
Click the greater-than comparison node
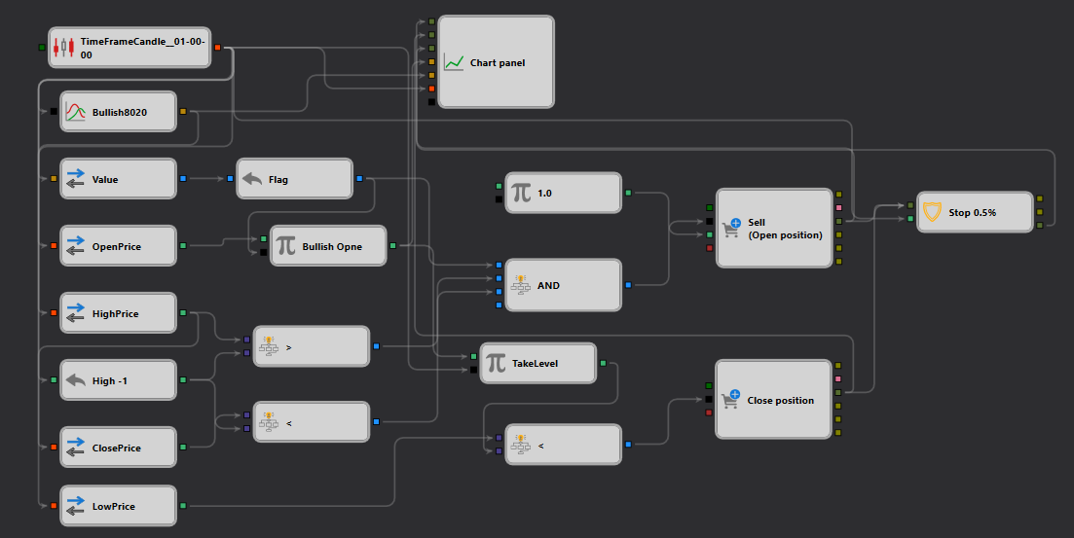(312, 346)
